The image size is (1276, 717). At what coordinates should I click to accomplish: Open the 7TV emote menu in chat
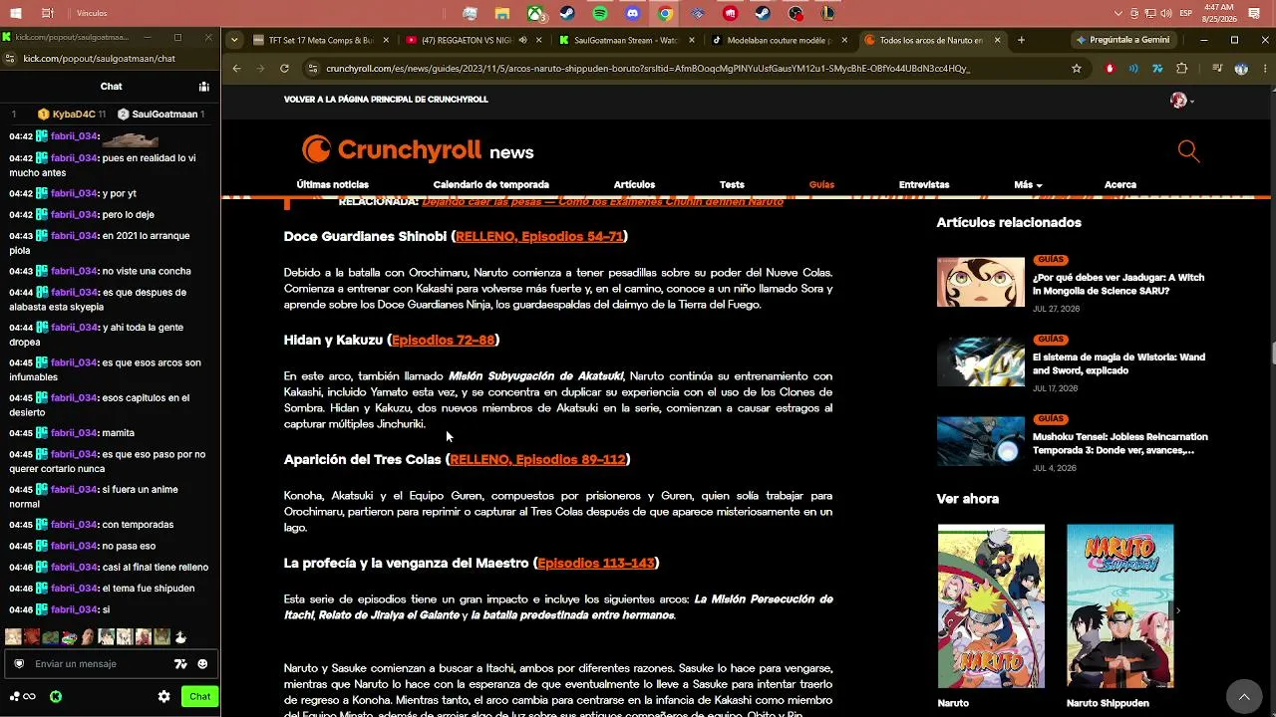tap(180, 664)
